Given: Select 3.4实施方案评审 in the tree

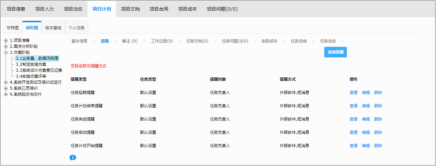Looking at the screenshot, I should pyautogui.click(x=31, y=76).
